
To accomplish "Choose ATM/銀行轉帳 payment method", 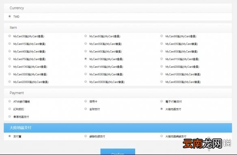I will tap(10, 101).
